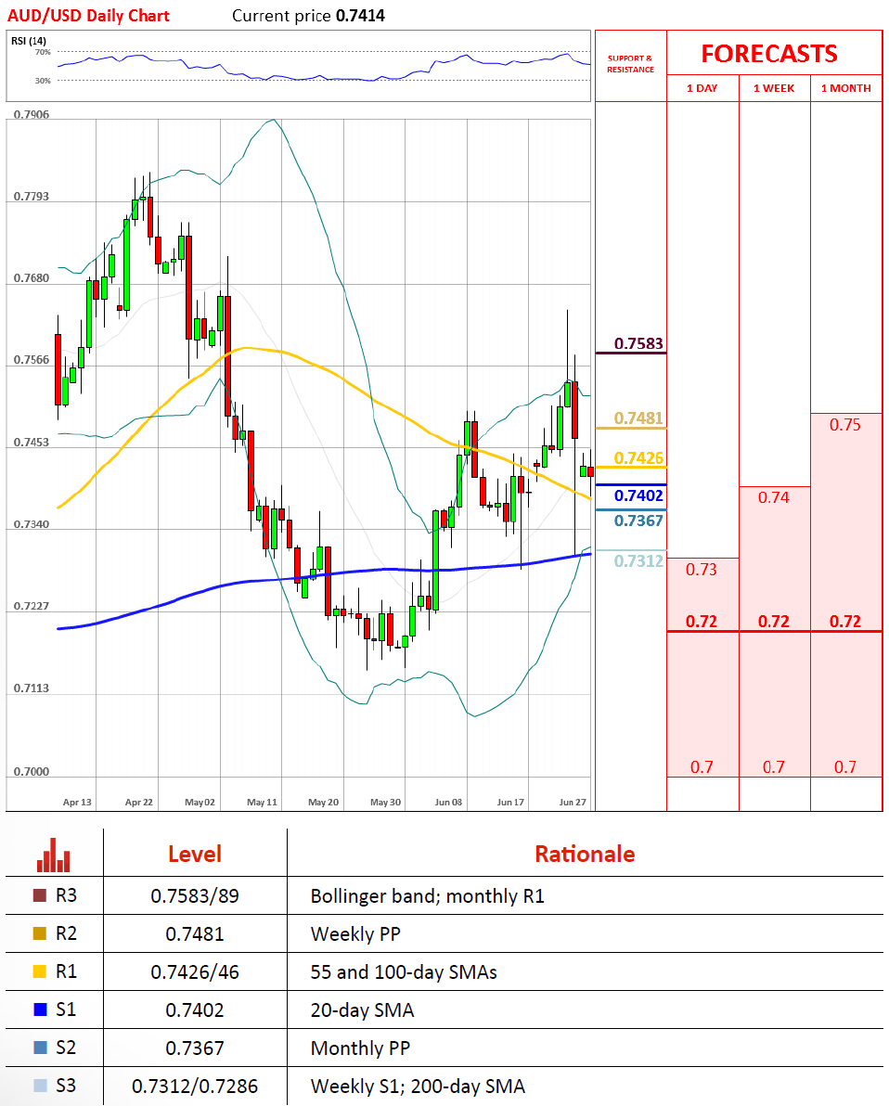Click the S3 row label
The image size is (889, 1106).
[x=66, y=1087]
